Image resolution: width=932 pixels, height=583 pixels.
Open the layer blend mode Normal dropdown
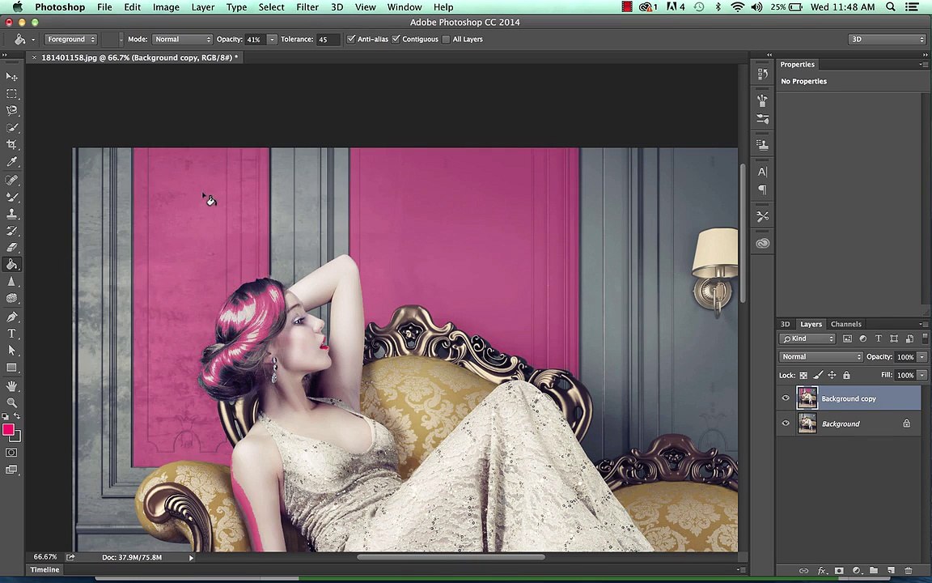(820, 357)
